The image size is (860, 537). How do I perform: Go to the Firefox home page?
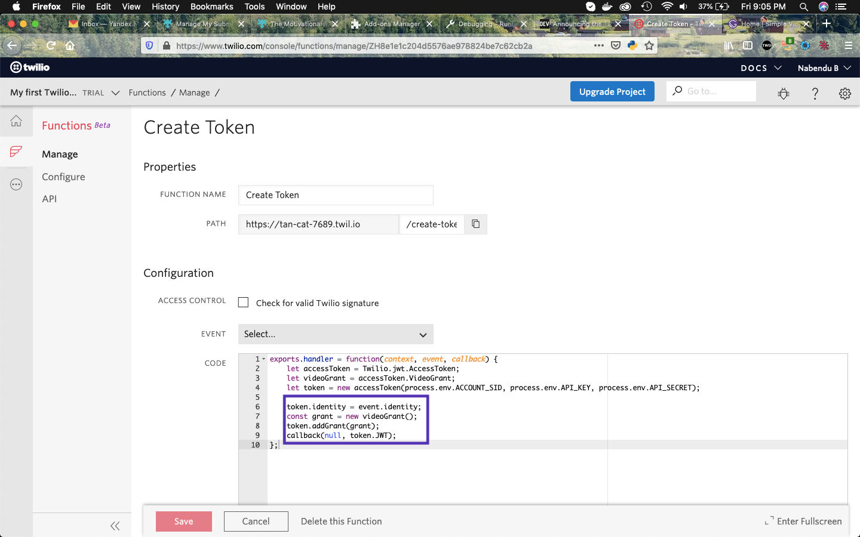point(70,45)
